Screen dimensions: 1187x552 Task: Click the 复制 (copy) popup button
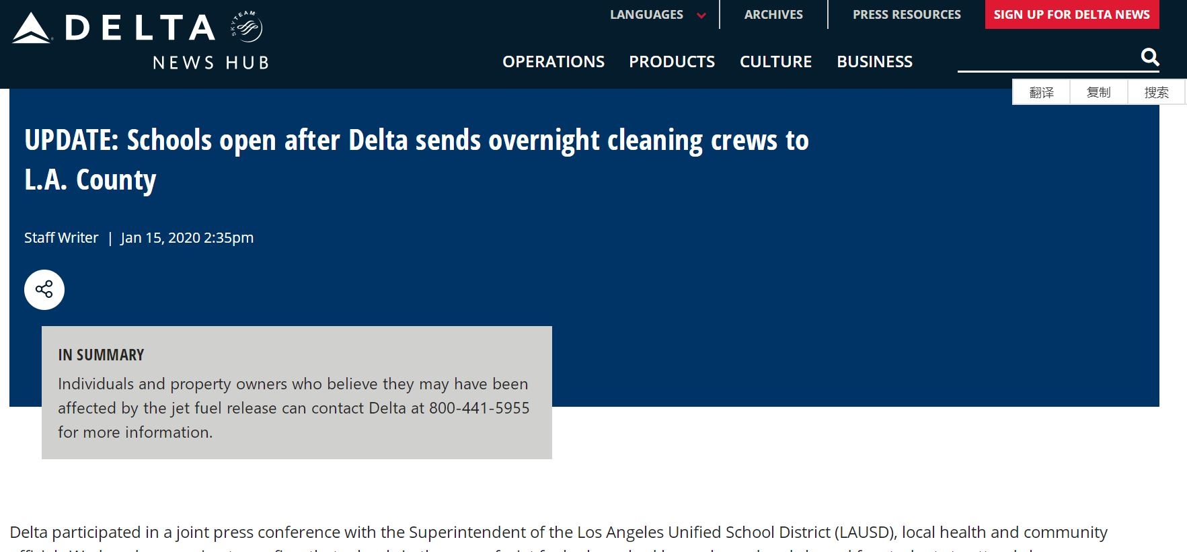(x=1098, y=92)
